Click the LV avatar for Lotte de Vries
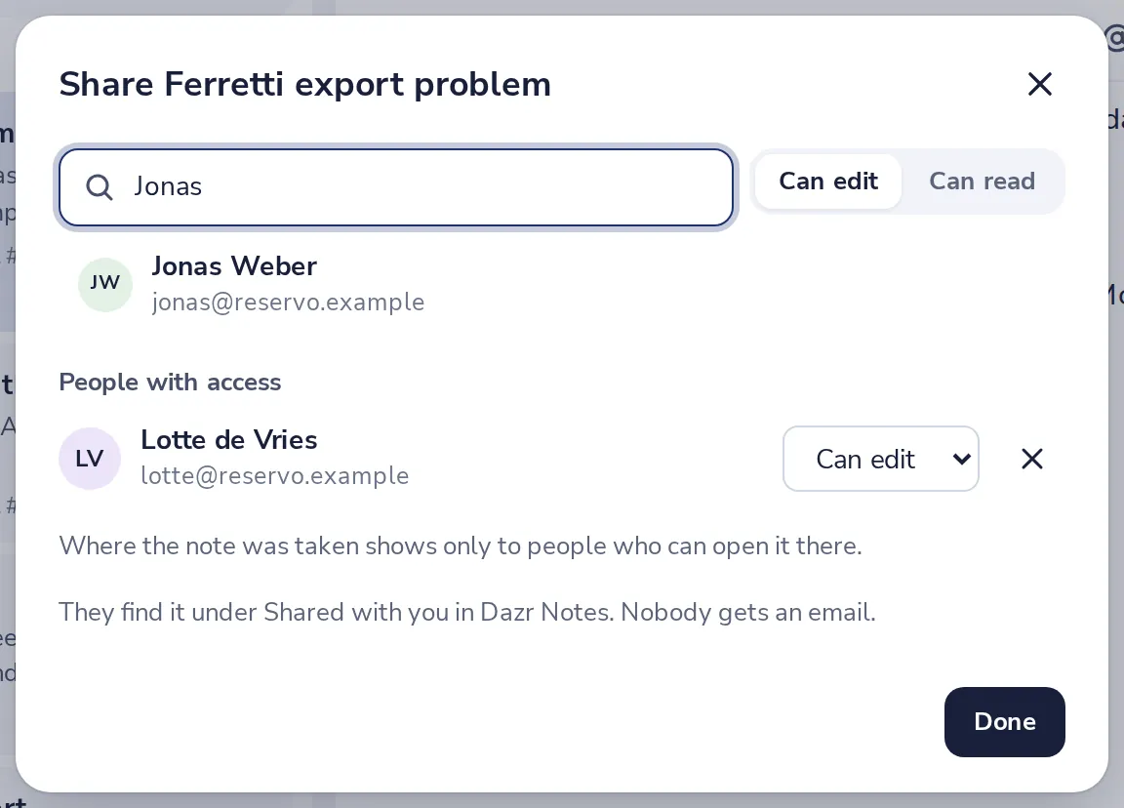The image size is (1124, 808). tap(90, 459)
